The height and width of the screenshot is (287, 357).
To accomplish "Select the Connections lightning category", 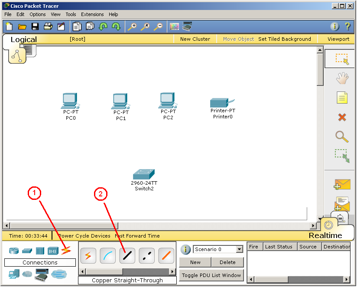I will (x=66, y=251).
